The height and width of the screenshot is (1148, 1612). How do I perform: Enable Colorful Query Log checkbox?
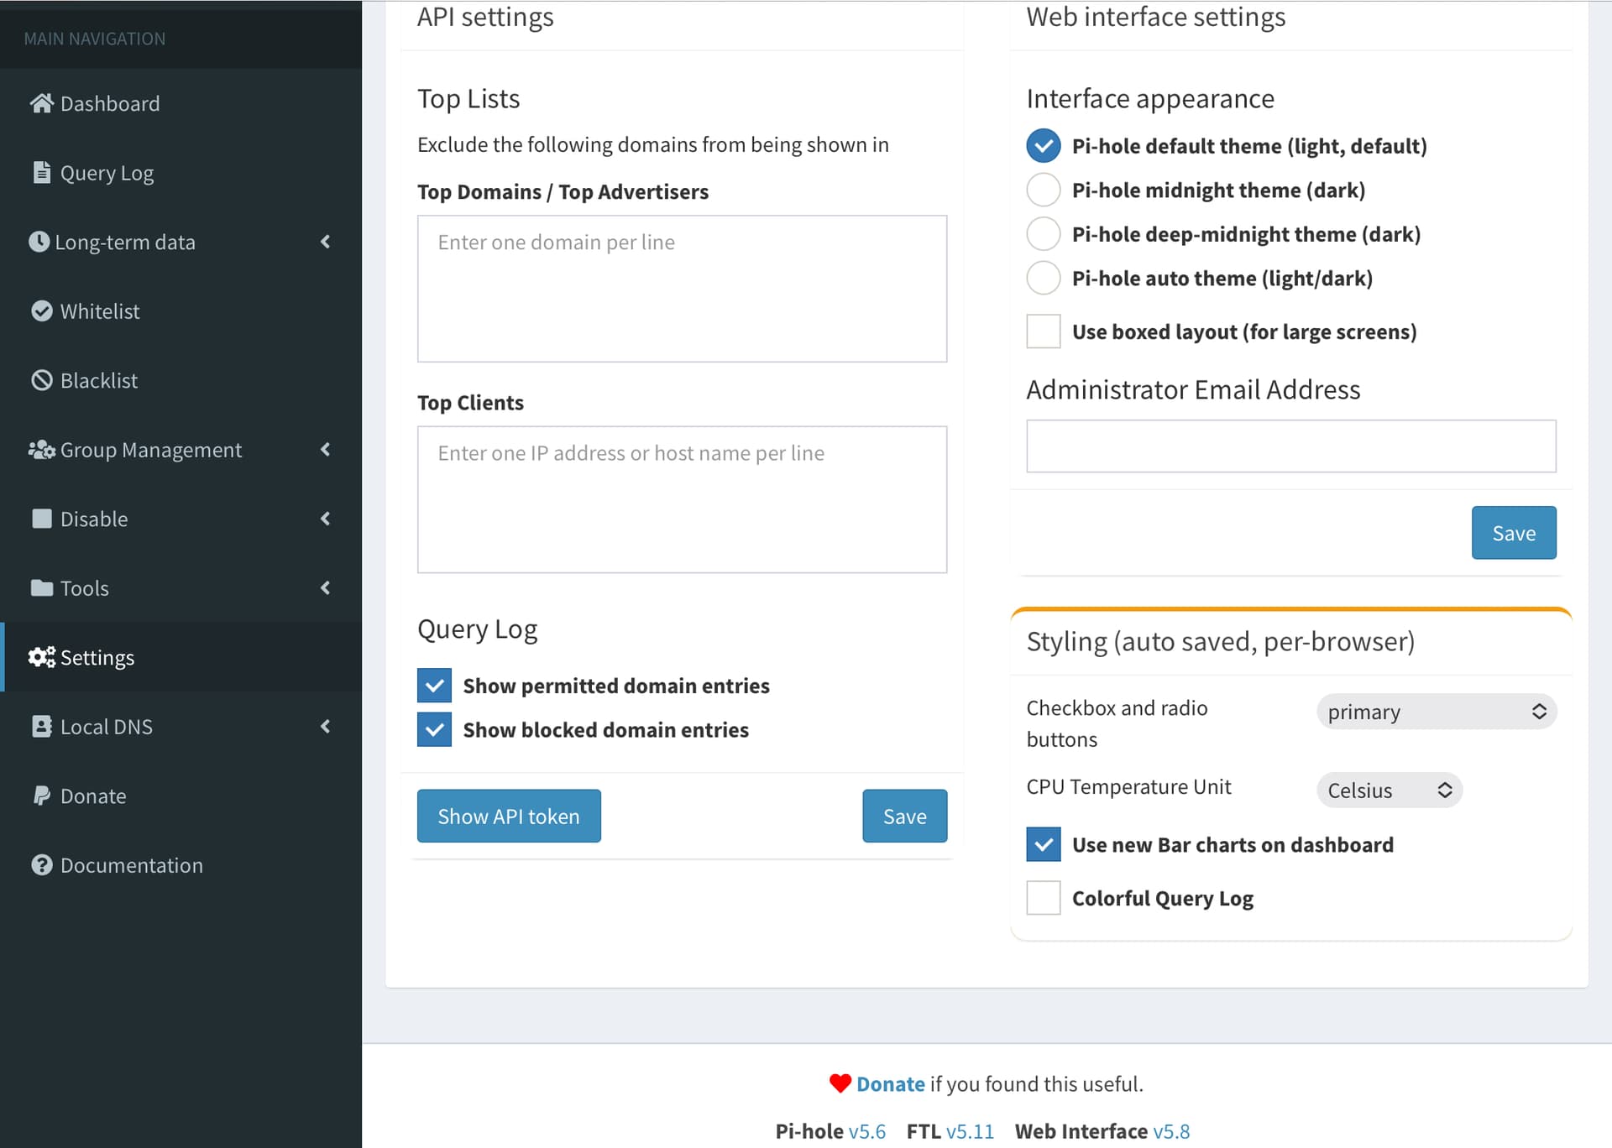1043,898
